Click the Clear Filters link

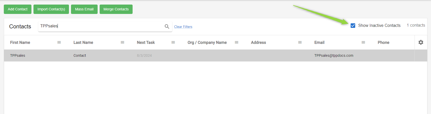point(183,27)
